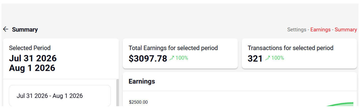
Task: Click the green trend arrow beside 321
Action: (268, 58)
